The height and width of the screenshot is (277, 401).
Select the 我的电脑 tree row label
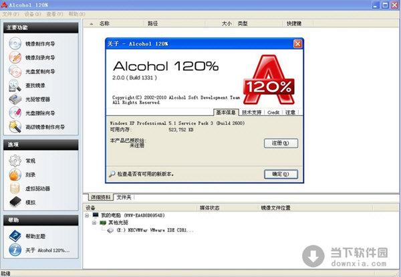pos(132,215)
